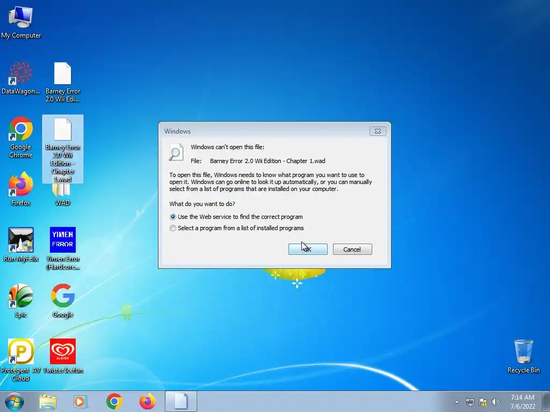Screen dimensions: 550x412
Task: Open the volume speaker tray icon
Action: pyautogui.click(x=496, y=402)
